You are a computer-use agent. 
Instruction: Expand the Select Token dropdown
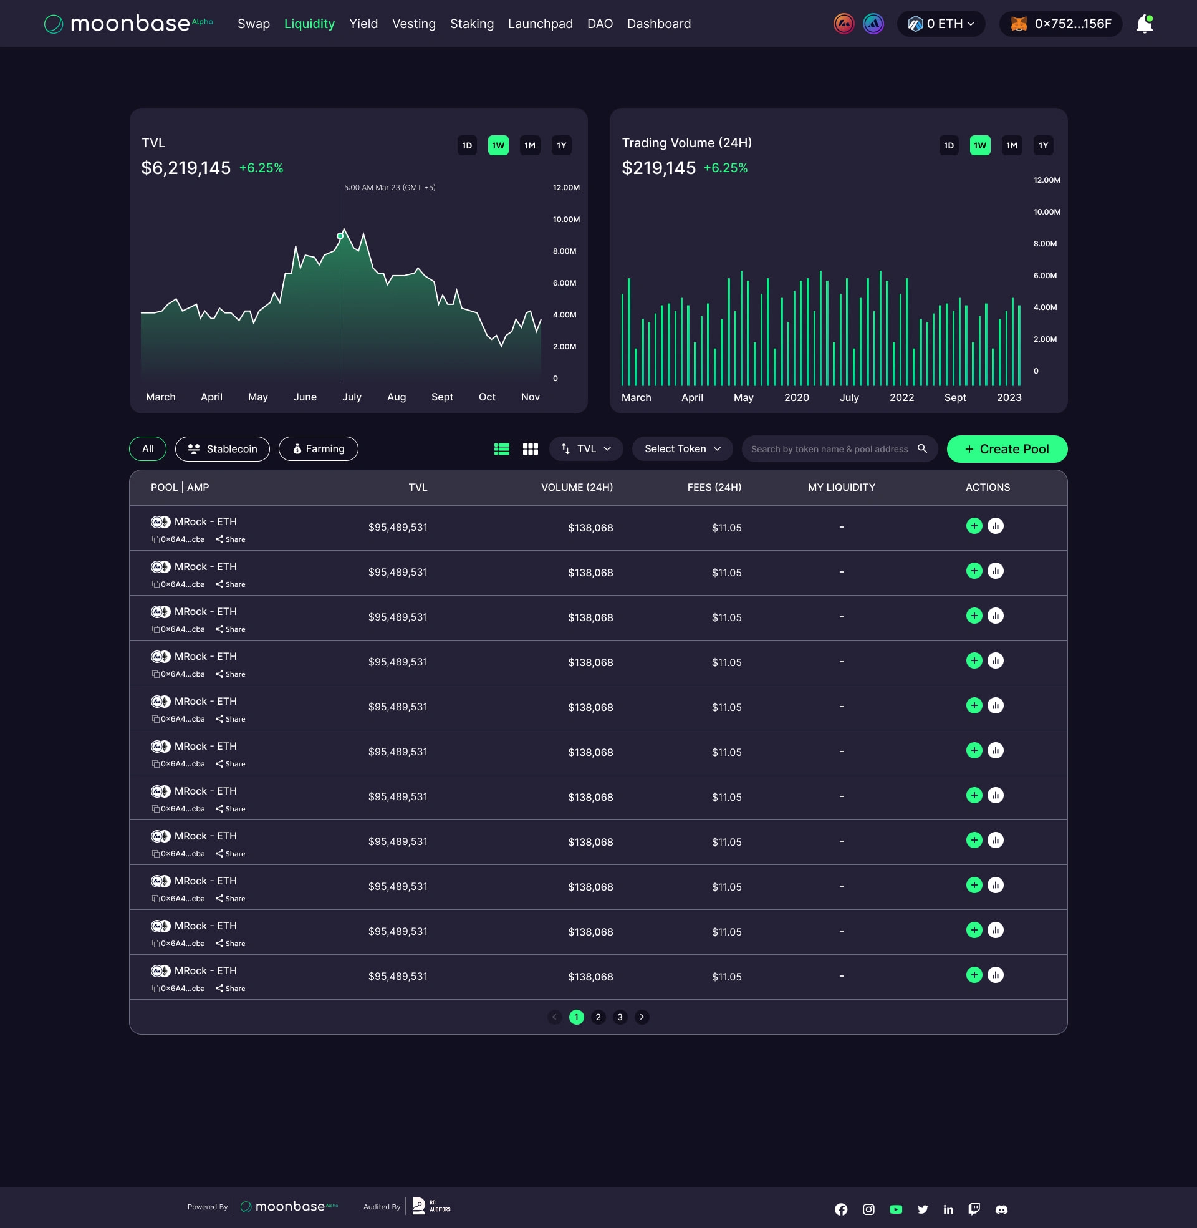682,449
